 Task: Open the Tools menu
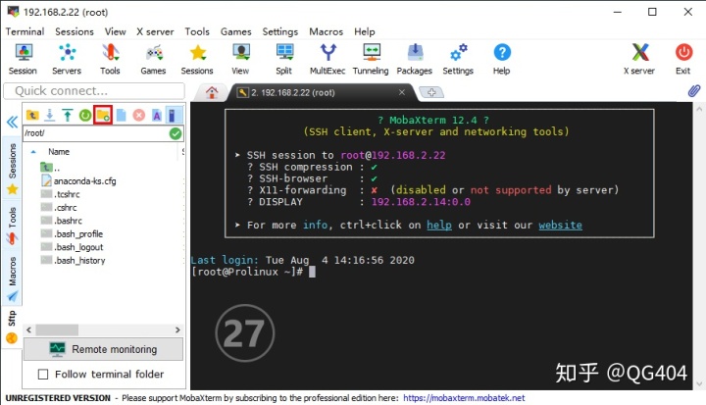coord(197,31)
